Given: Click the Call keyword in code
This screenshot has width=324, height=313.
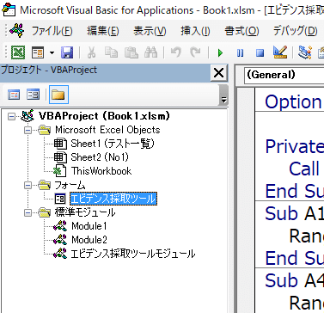Looking at the screenshot, I should (304, 169).
